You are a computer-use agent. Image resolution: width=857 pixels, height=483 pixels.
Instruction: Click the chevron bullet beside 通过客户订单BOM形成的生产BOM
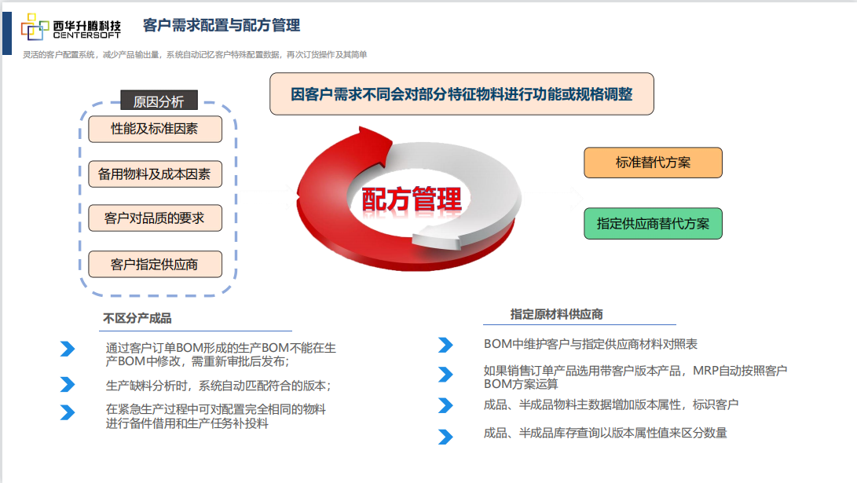(x=68, y=349)
